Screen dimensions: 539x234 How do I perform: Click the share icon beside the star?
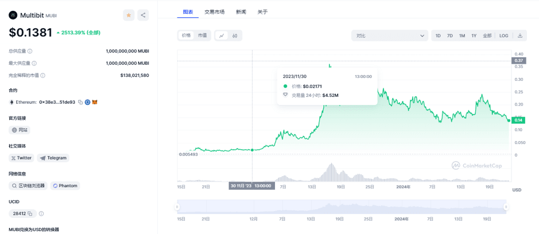click(x=143, y=15)
